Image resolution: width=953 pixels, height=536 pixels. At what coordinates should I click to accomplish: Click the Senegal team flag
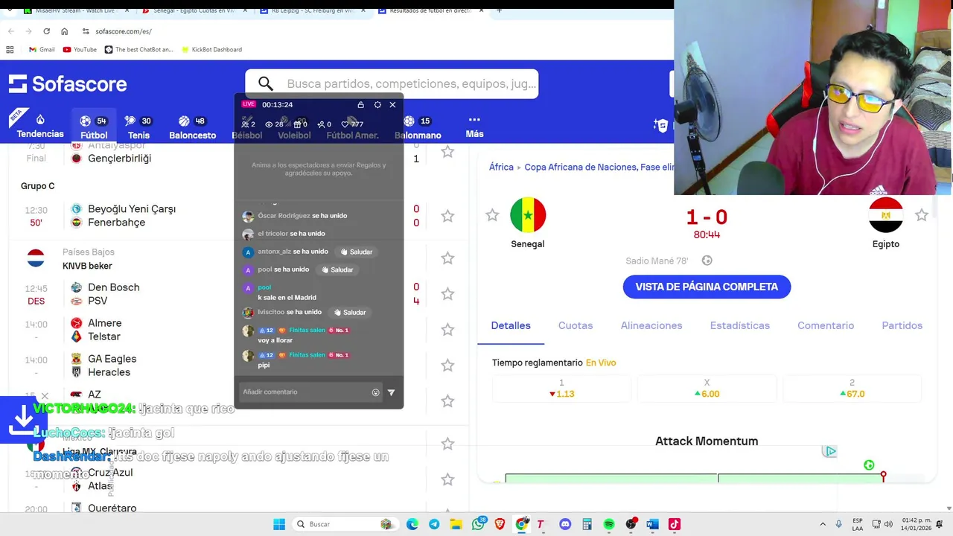(x=528, y=215)
